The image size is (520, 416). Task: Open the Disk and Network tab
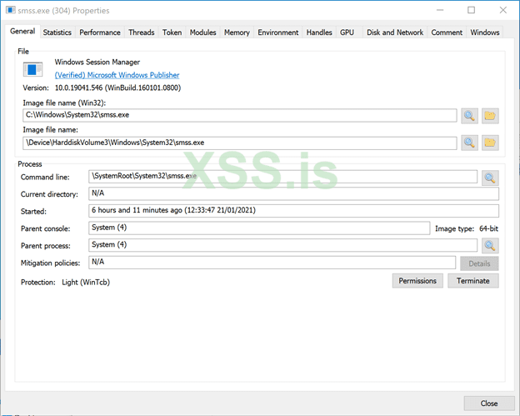pyautogui.click(x=395, y=33)
